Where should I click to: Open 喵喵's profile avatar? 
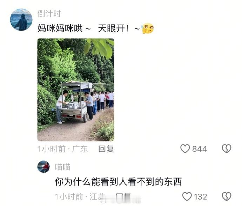coord(44,167)
